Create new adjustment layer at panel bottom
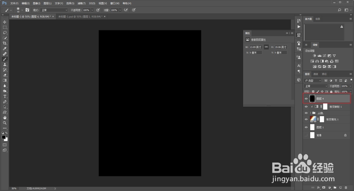The image size is (354, 191). (329, 187)
